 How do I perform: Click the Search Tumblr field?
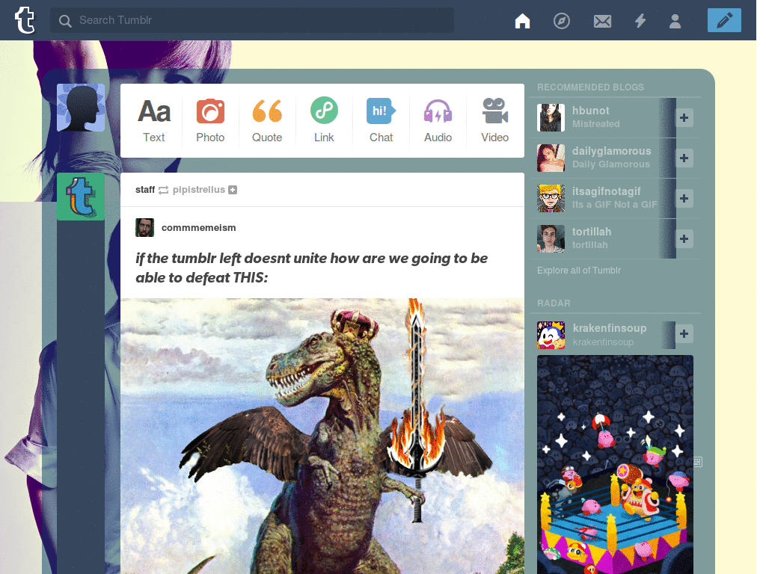coord(252,20)
